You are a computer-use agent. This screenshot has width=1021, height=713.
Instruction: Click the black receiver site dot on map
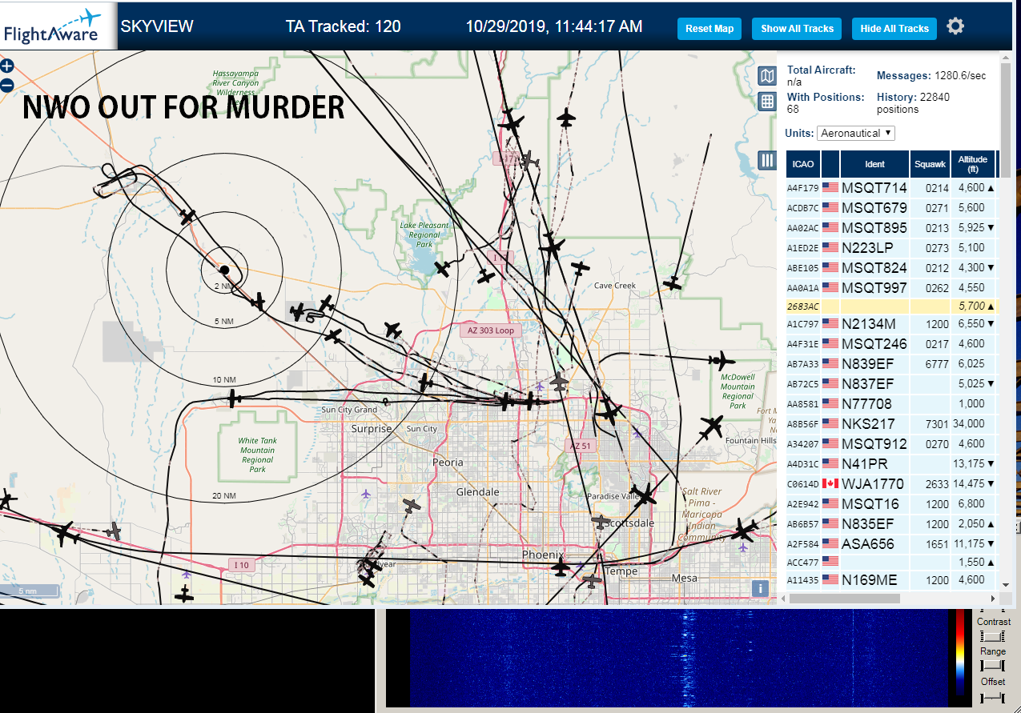point(225,270)
